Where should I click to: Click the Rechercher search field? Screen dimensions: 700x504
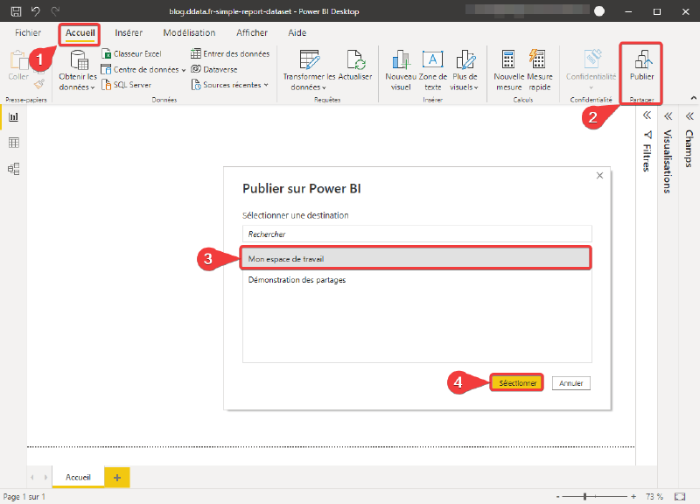(417, 234)
